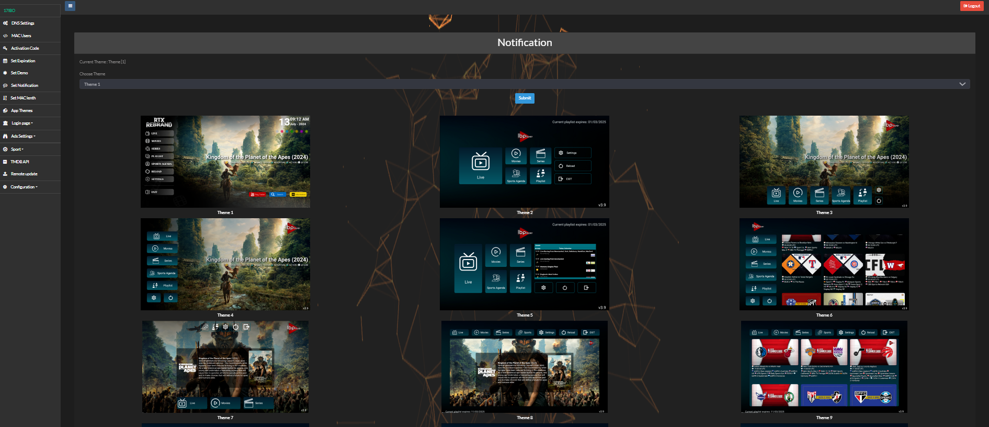Expand the Configuration submenu
989x427 pixels.
[24, 187]
